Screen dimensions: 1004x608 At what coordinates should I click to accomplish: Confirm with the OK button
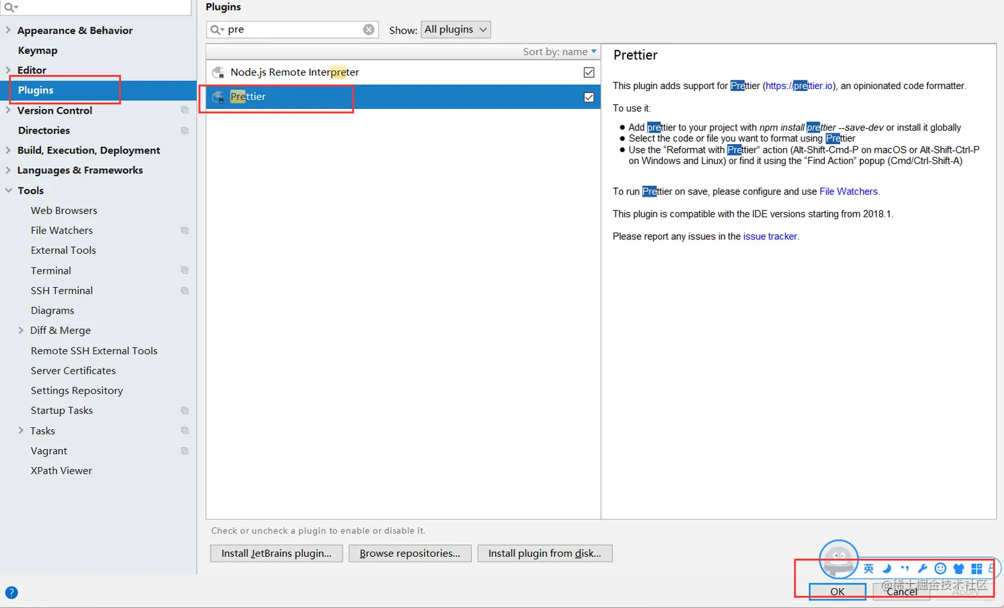click(x=837, y=591)
